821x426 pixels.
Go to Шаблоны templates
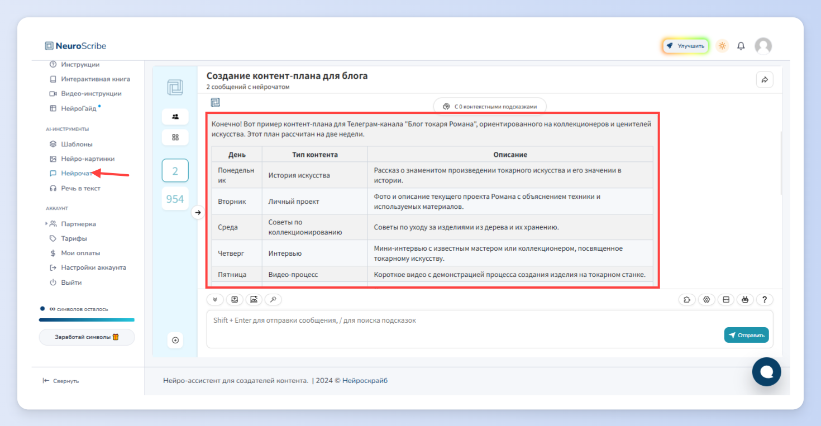coord(71,144)
